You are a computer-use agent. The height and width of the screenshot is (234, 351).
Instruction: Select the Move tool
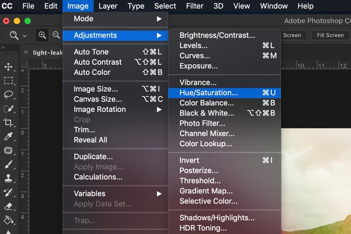[8, 67]
